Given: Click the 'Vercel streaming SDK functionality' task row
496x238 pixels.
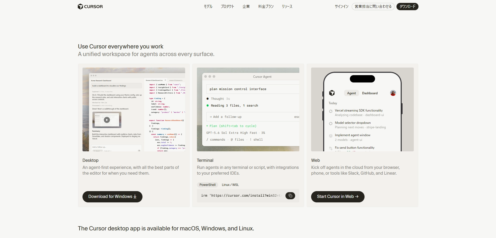Looking at the screenshot, I should coord(363,113).
